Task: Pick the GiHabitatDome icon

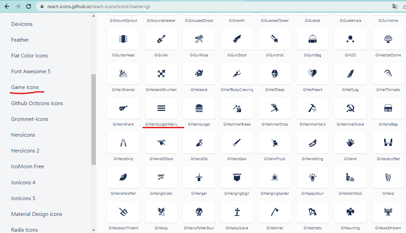Action: 388,39
